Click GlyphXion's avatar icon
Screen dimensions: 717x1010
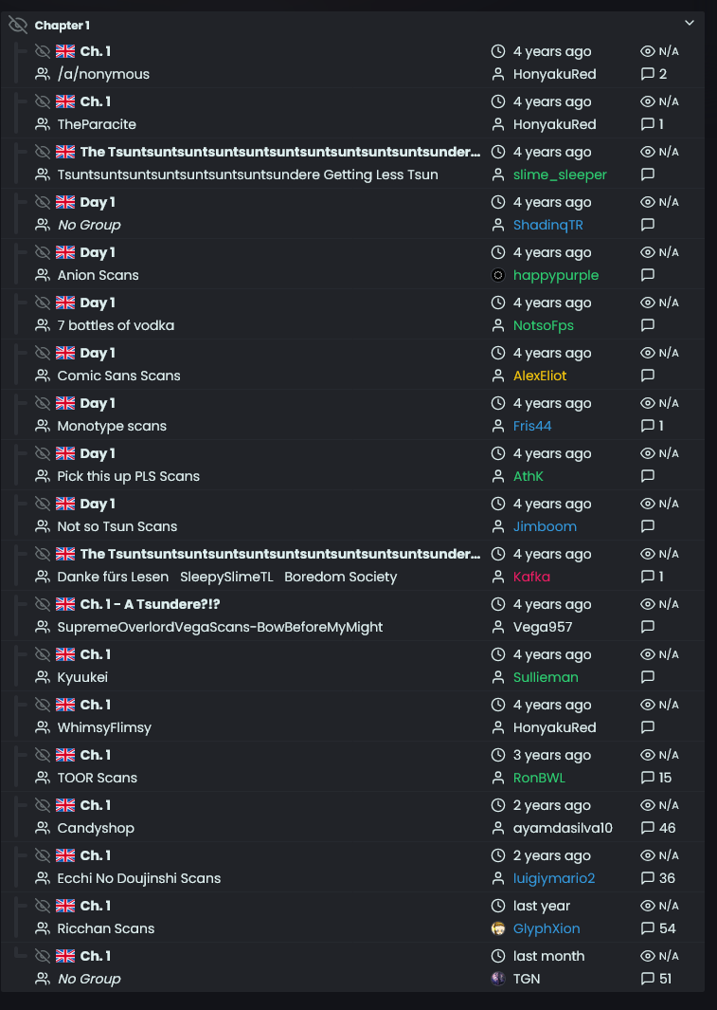[498, 928]
